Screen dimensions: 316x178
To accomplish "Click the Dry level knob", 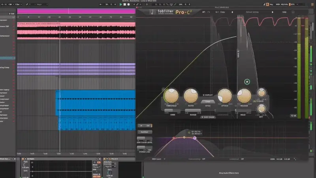I will (261, 109).
